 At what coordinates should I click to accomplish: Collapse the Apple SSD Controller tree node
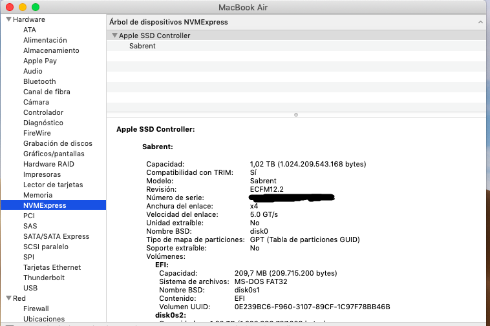click(x=114, y=36)
